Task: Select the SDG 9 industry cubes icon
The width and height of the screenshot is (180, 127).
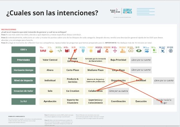Action: pyautogui.click(x=107, y=50)
